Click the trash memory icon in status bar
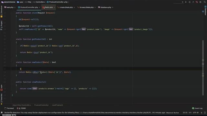 [x=205, y=112]
